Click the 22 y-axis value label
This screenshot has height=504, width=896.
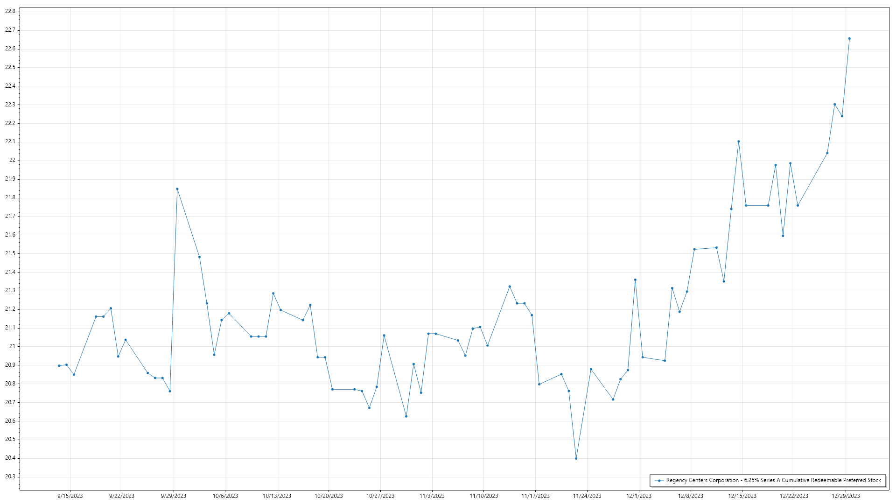(13, 160)
